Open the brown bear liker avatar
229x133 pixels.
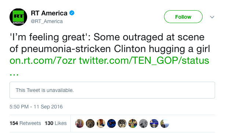(x=90, y=123)
